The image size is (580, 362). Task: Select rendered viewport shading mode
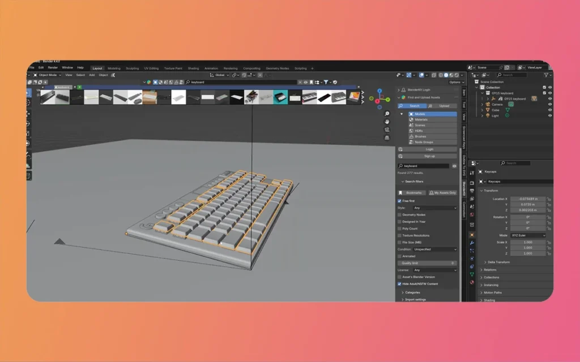[x=457, y=75]
